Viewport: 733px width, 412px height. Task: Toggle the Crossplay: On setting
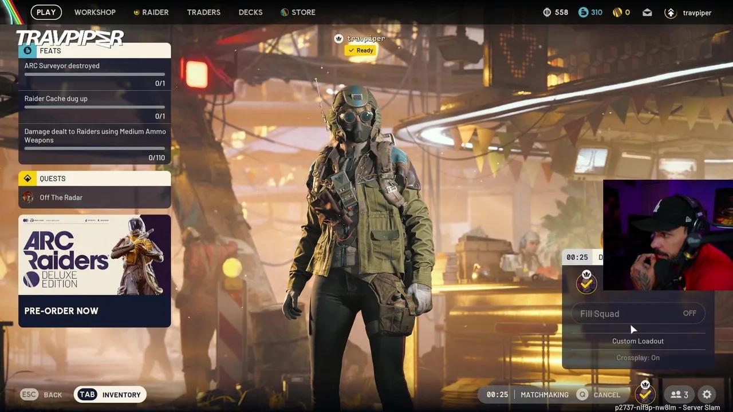[638, 358]
